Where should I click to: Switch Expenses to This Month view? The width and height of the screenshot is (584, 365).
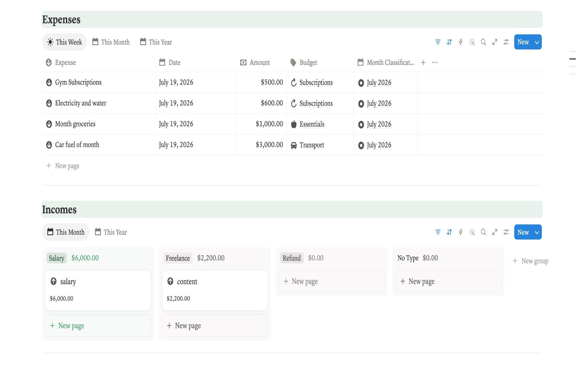pos(111,42)
